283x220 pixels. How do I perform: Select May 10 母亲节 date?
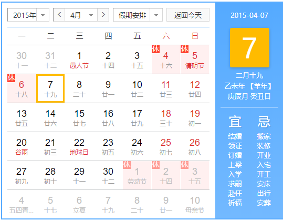pos(195,204)
